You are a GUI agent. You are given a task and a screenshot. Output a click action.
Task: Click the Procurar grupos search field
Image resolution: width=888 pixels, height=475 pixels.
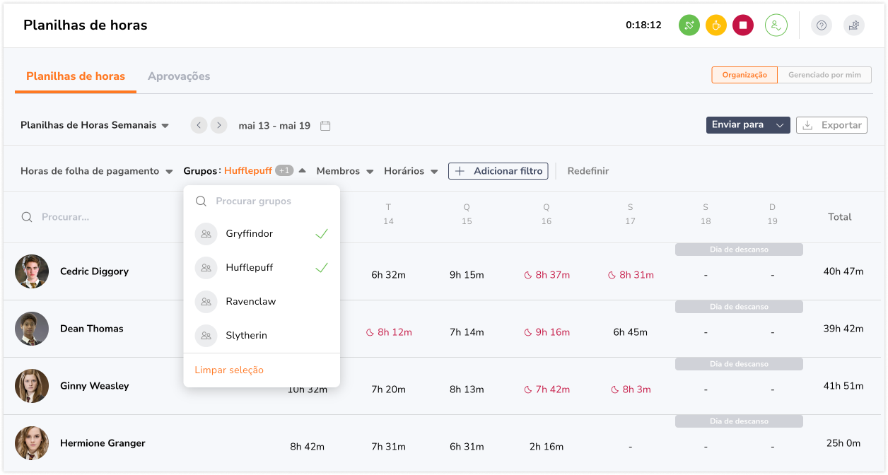pos(262,201)
